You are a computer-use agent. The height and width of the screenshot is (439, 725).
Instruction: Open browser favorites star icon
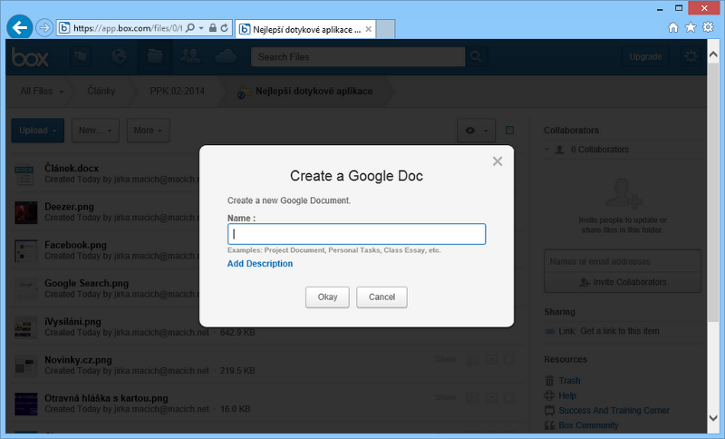point(690,27)
